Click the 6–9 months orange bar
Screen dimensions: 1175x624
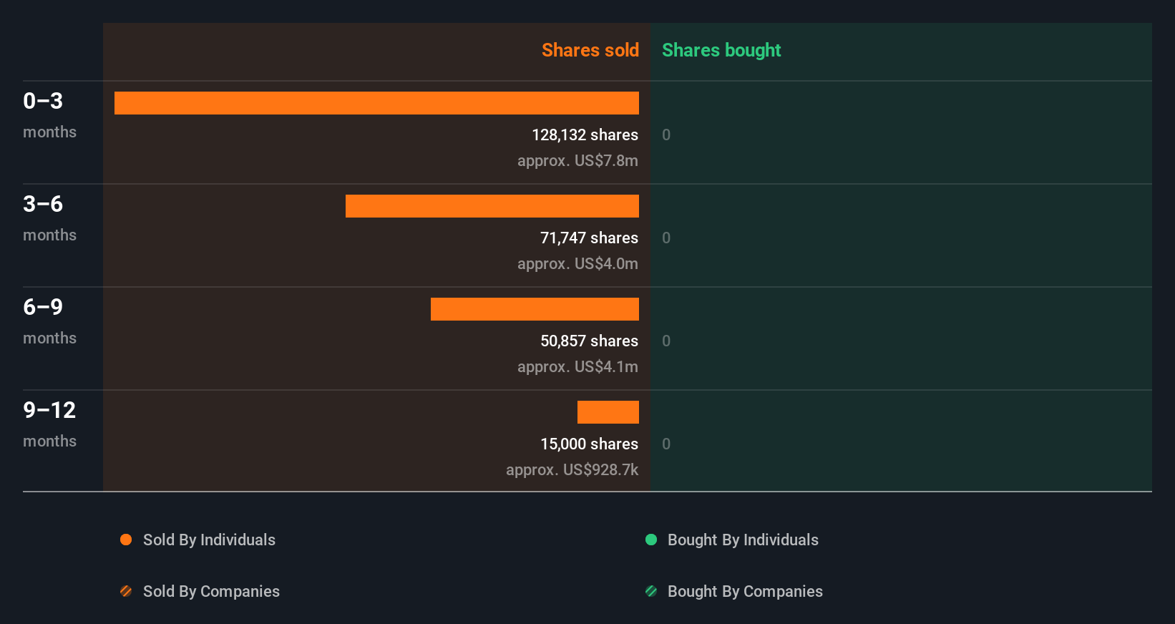pyautogui.click(x=535, y=309)
